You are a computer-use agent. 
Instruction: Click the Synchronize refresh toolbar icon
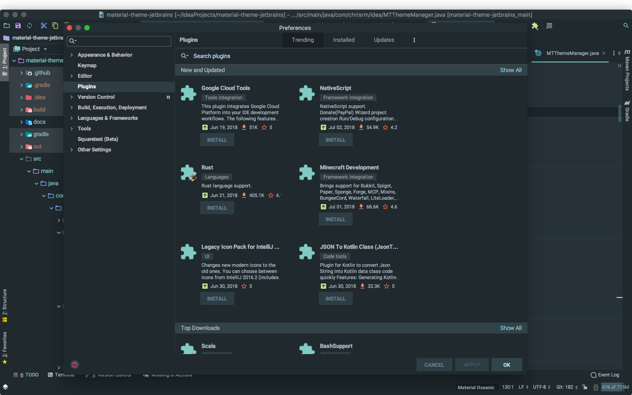coord(29,26)
